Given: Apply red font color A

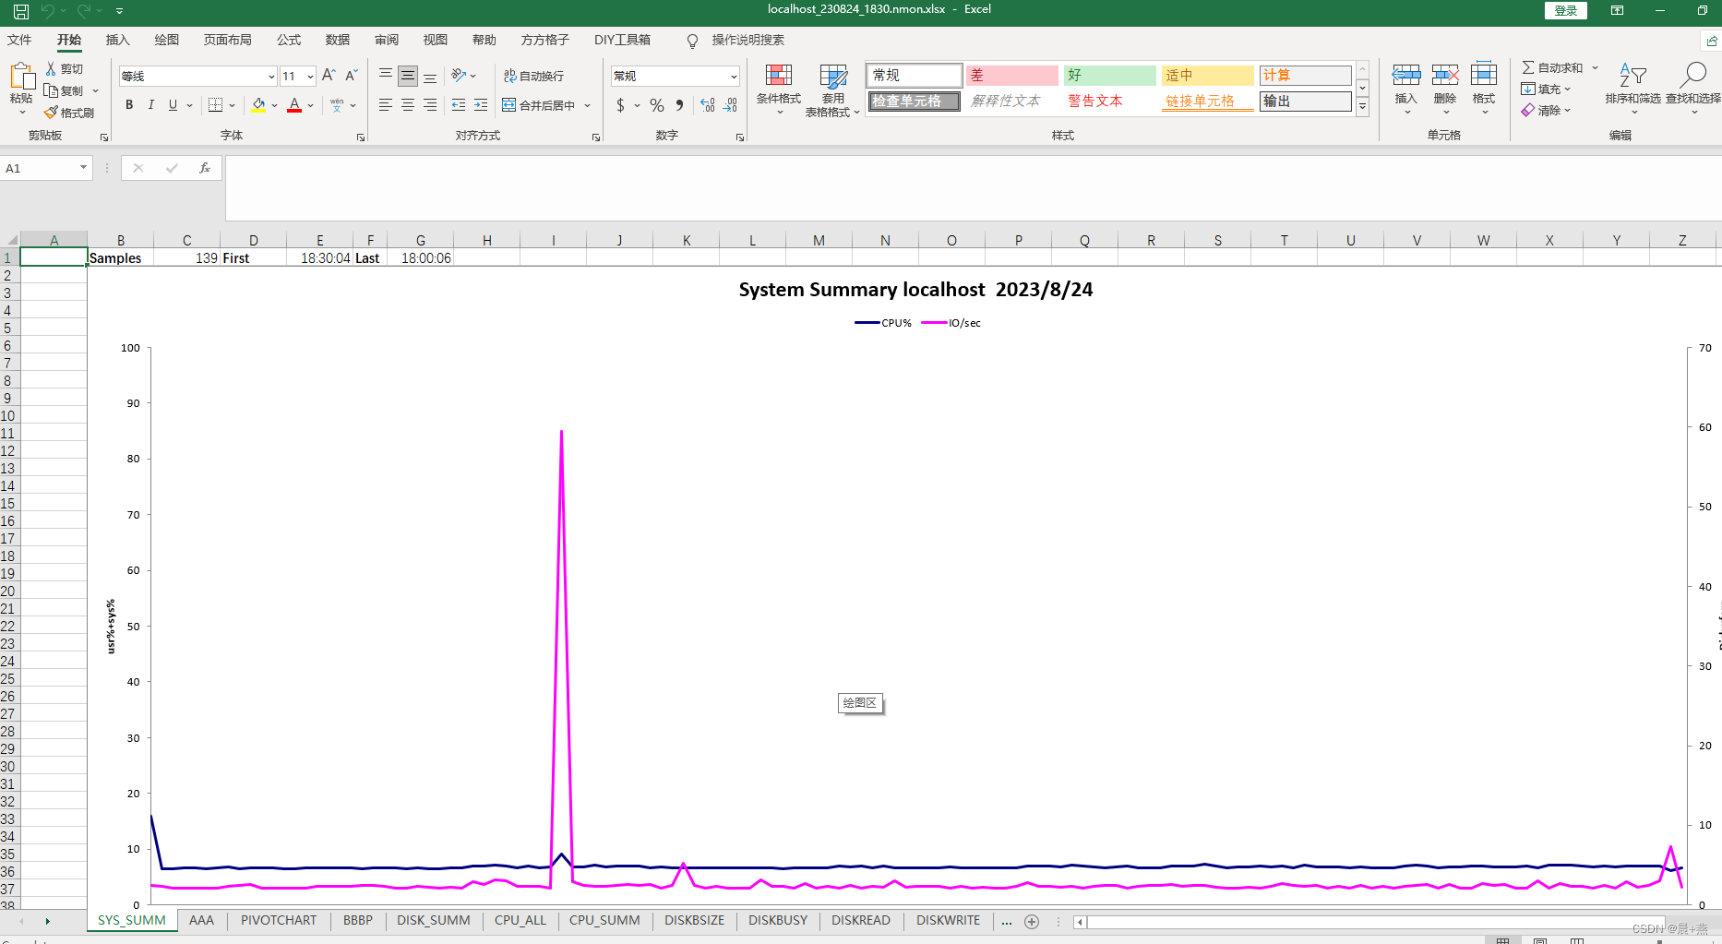Looking at the screenshot, I should pyautogui.click(x=294, y=105).
